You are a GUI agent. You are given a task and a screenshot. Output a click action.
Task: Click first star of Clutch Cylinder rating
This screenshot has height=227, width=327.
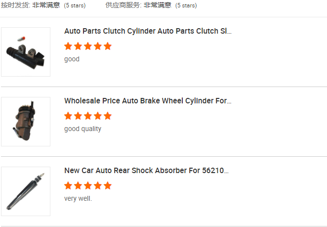[68, 46]
